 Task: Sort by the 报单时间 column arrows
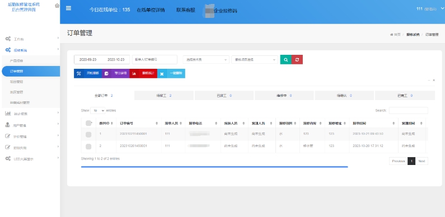[x=394, y=124]
